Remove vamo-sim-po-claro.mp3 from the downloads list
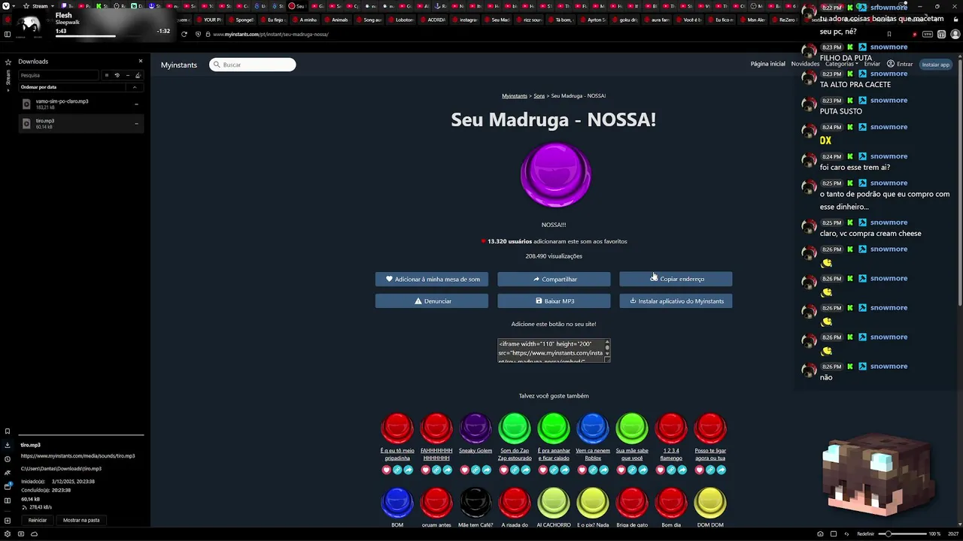Screen dimensions: 963x541 pos(136,104)
